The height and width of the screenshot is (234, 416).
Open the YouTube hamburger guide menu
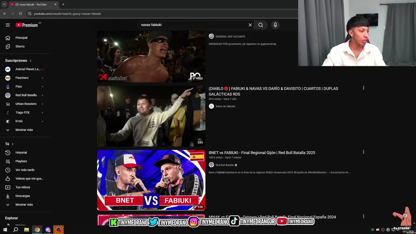[8, 25]
